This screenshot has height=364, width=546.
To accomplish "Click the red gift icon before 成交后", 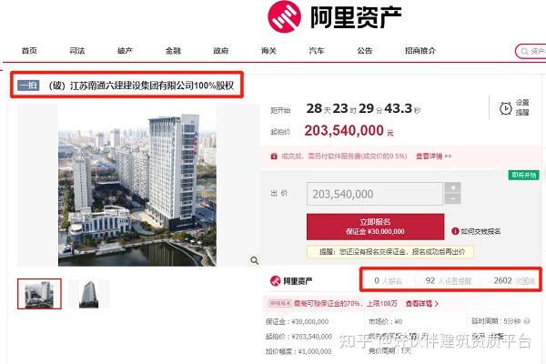I will (x=274, y=157).
